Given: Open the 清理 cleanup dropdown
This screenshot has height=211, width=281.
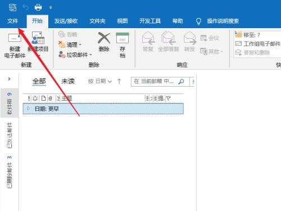Looking at the screenshot, I should pos(70,44).
